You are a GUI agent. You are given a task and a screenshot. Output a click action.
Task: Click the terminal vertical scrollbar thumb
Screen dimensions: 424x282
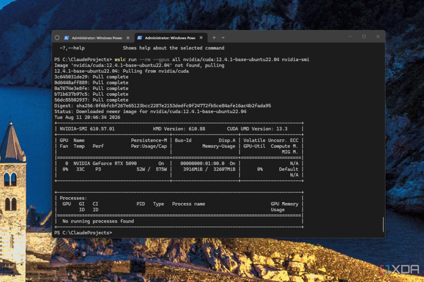[x=383, y=225]
